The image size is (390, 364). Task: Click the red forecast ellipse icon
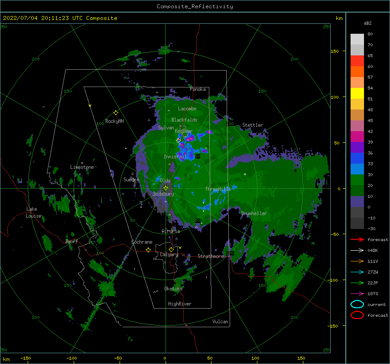coord(357,315)
